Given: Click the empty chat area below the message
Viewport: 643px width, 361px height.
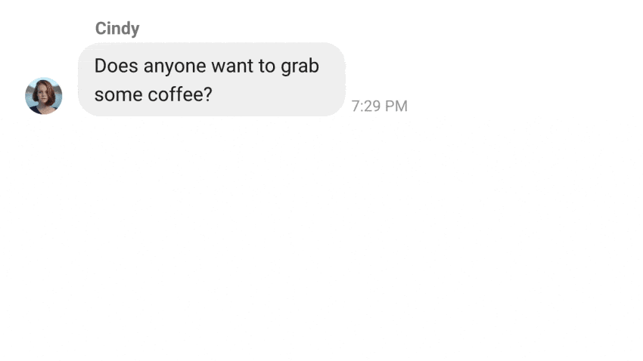Looking at the screenshot, I should click(x=321, y=237).
